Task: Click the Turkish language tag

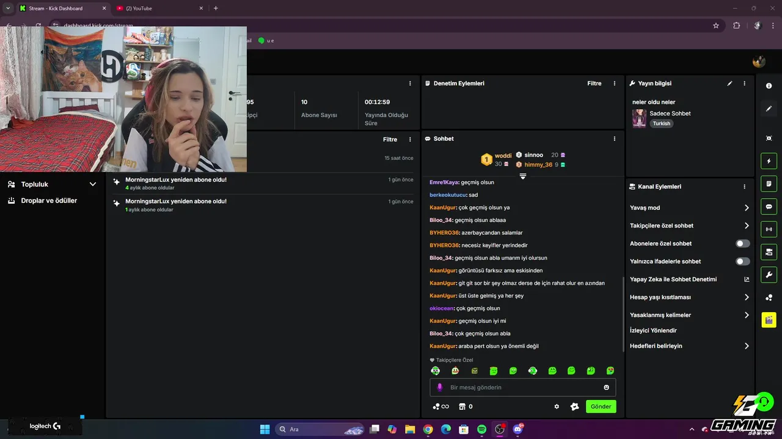Action: (661, 123)
